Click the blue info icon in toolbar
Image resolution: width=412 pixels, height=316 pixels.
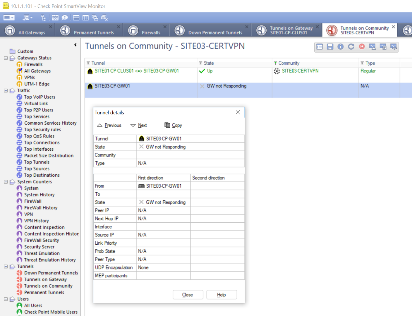coord(341,47)
